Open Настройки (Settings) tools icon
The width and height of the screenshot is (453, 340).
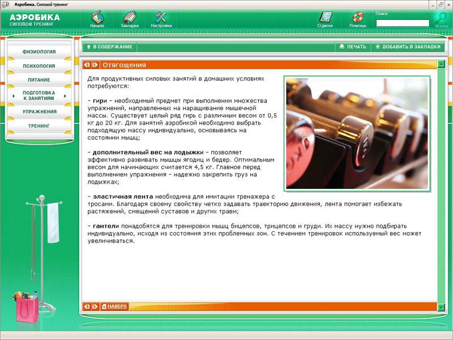click(161, 17)
